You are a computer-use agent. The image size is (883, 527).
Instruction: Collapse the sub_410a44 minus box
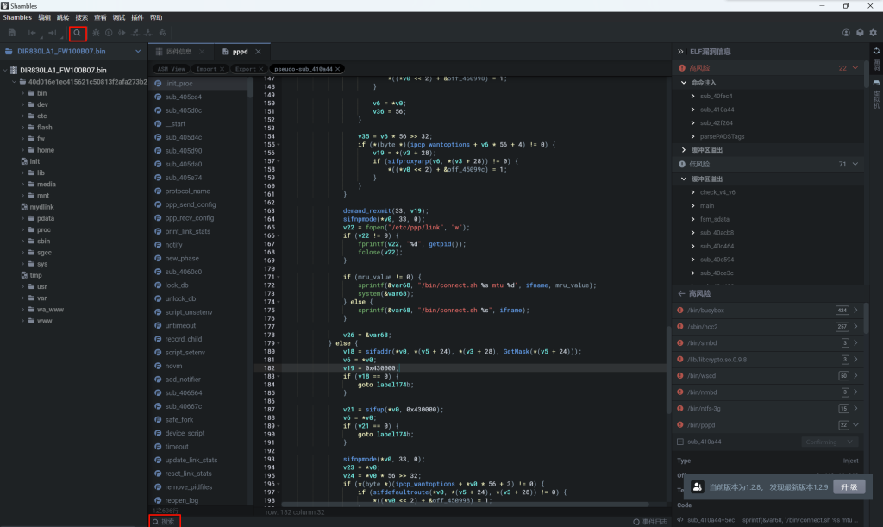coord(680,442)
